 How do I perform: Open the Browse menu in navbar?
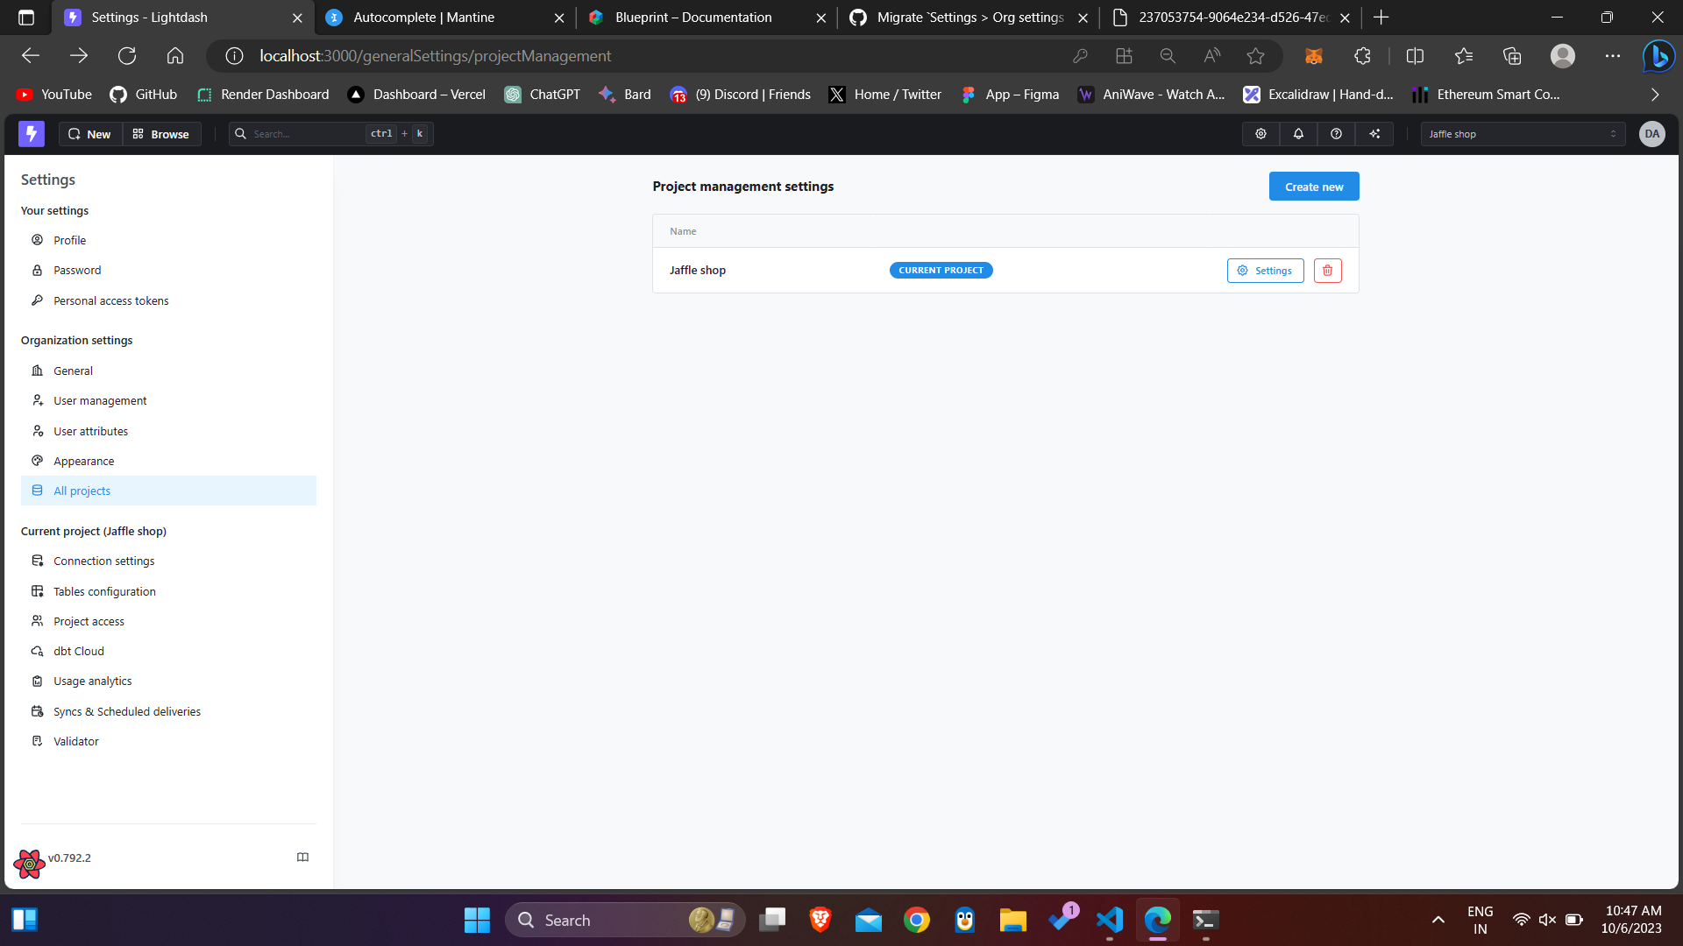pos(161,133)
